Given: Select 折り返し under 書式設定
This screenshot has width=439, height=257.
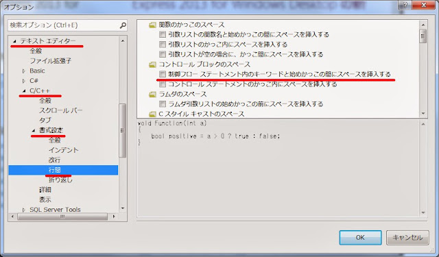Looking at the screenshot, I should point(60,180).
